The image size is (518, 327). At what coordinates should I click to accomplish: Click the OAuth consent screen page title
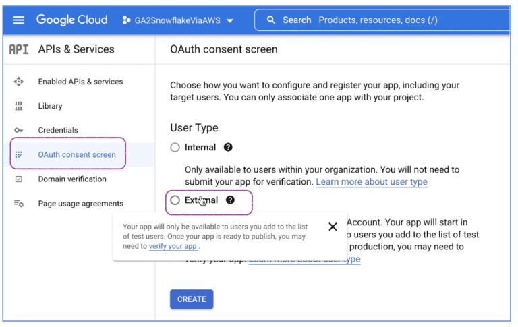pos(224,49)
